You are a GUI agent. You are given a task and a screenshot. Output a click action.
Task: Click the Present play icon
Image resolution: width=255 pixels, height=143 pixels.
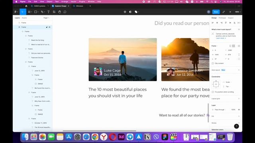230,12
